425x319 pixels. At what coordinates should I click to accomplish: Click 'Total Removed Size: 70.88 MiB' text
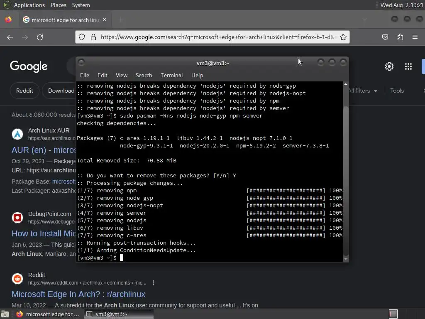(x=127, y=161)
